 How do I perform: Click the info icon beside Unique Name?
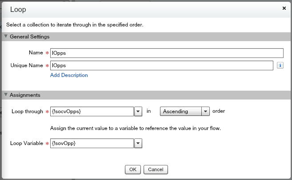click(280, 65)
